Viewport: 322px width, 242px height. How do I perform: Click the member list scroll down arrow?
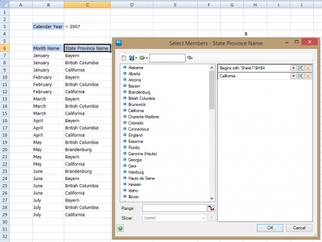click(x=212, y=198)
